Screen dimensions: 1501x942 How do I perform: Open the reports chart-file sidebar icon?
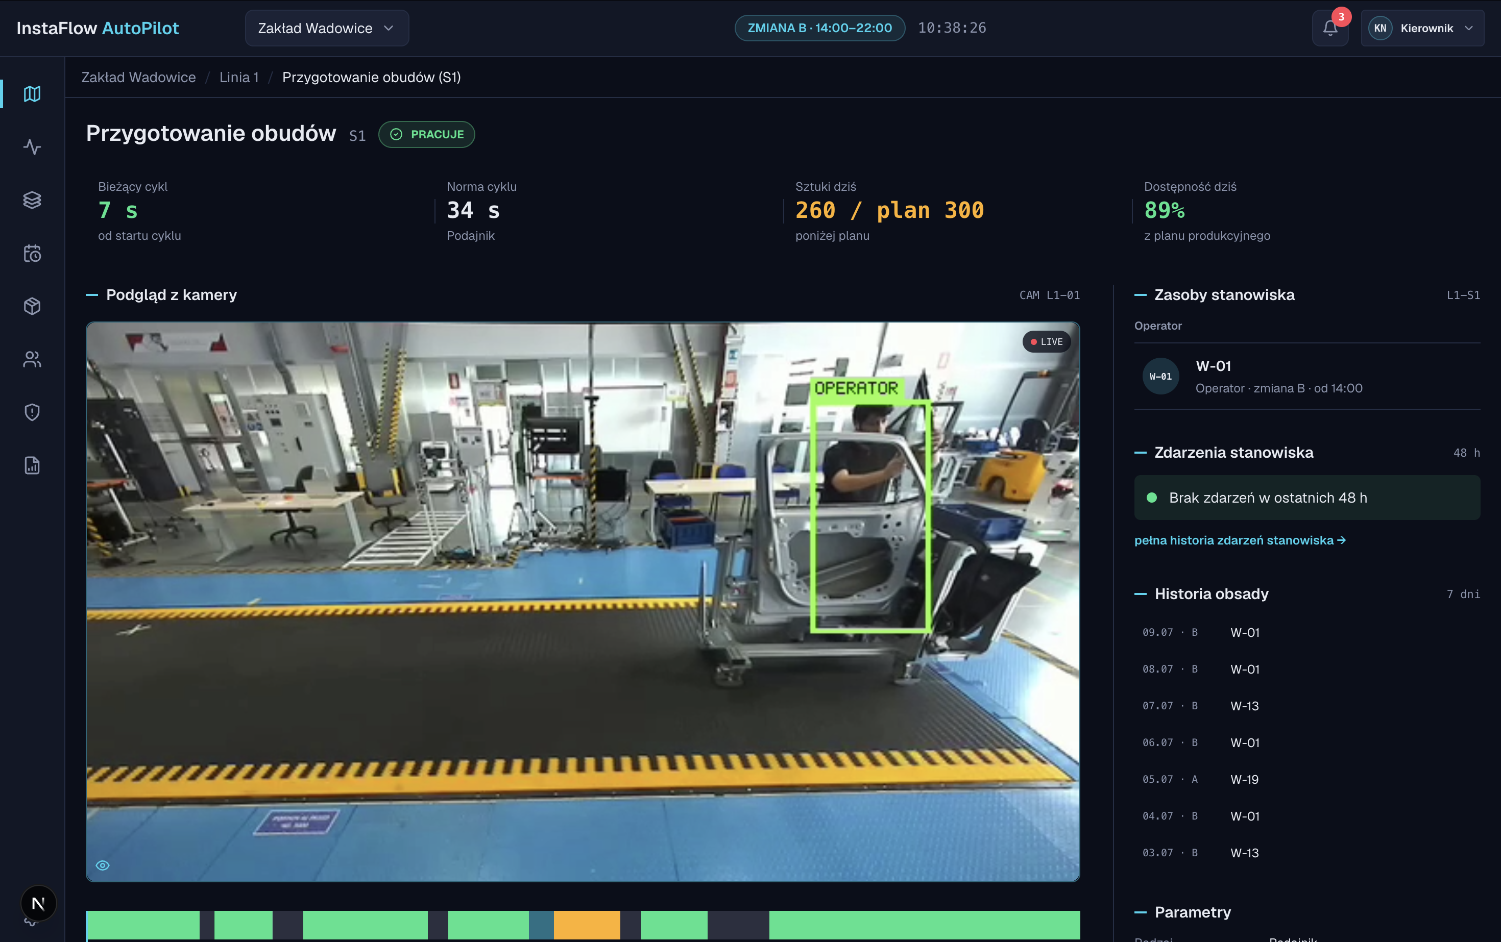click(x=32, y=465)
